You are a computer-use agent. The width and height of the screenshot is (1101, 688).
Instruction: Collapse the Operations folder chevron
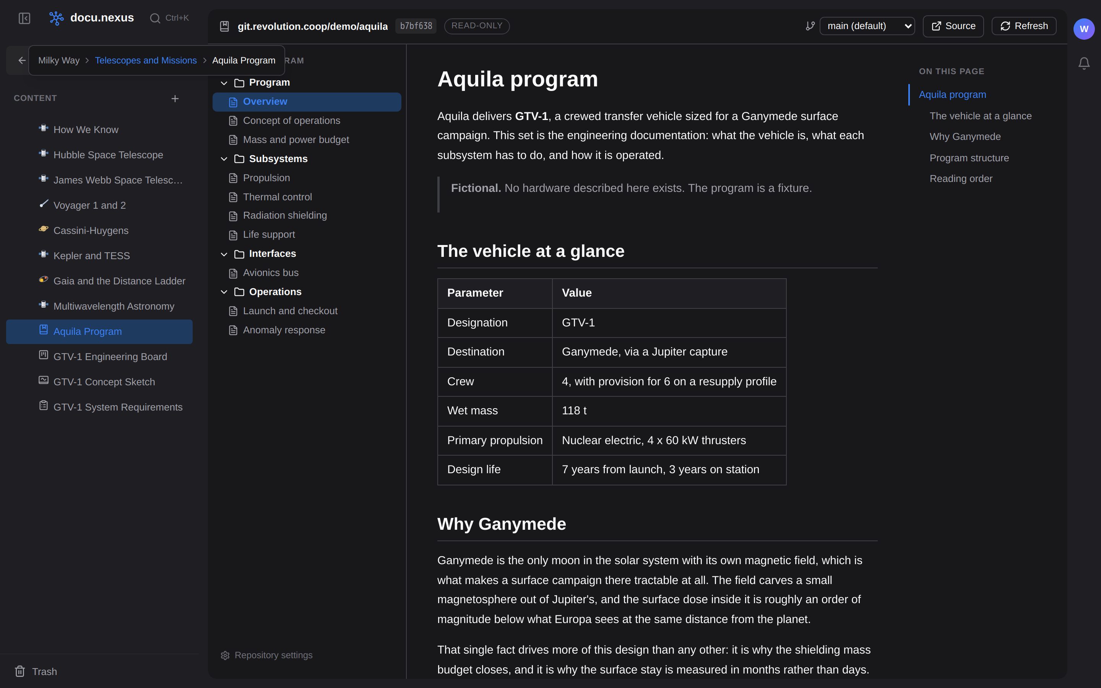pos(224,292)
